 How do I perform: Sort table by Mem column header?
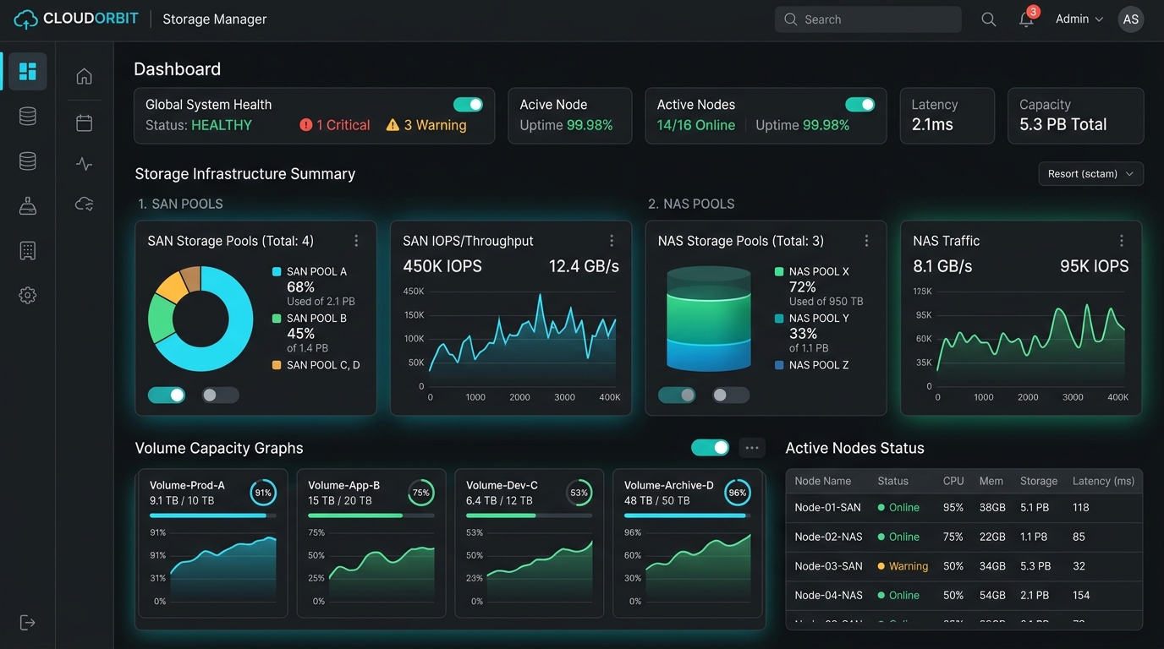click(991, 481)
